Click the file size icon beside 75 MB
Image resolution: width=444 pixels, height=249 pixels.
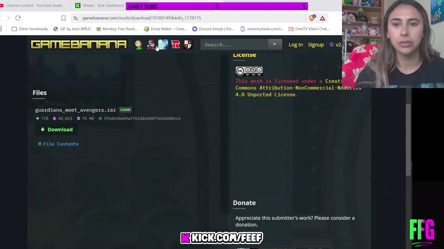point(79,118)
